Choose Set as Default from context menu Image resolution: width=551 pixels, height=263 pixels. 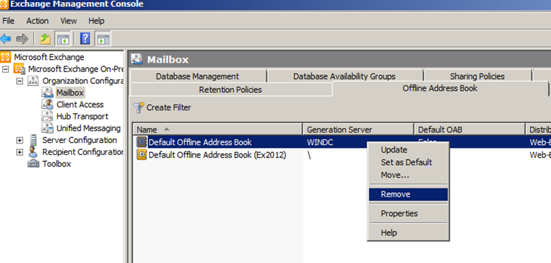[x=408, y=162]
